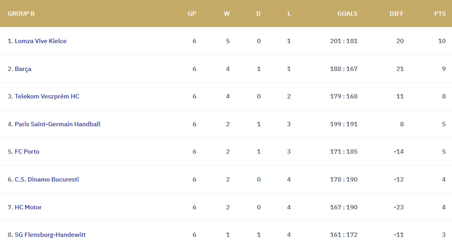Click Kielce's goals value 201 : 181
This screenshot has width=452, height=247.
point(344,41)
